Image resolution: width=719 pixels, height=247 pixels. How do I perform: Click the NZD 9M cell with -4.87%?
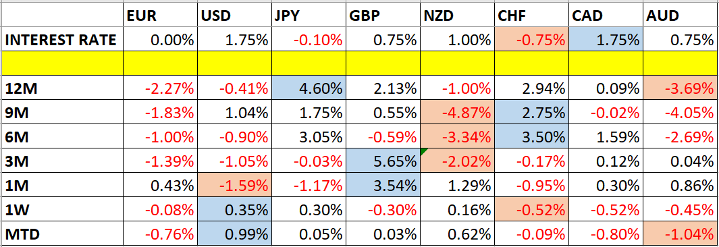click(456, 112)
